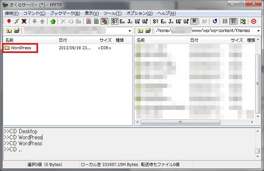Click the blue Refresh arrow icon
This screenshot has height=171, width=264.
pos(215,22)
